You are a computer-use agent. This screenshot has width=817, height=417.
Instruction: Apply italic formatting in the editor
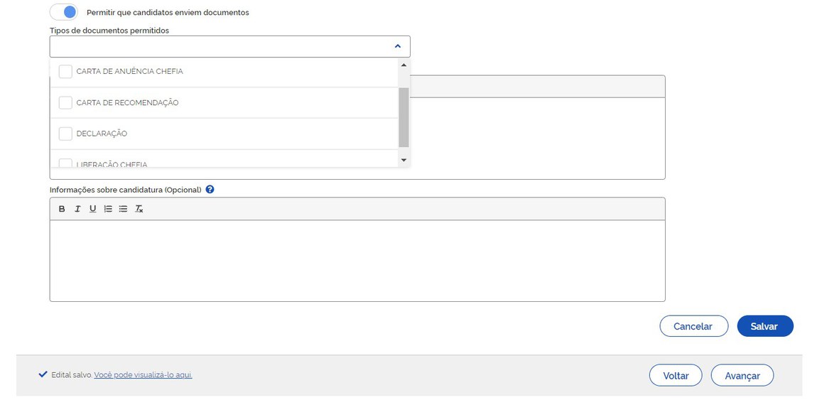77,209
